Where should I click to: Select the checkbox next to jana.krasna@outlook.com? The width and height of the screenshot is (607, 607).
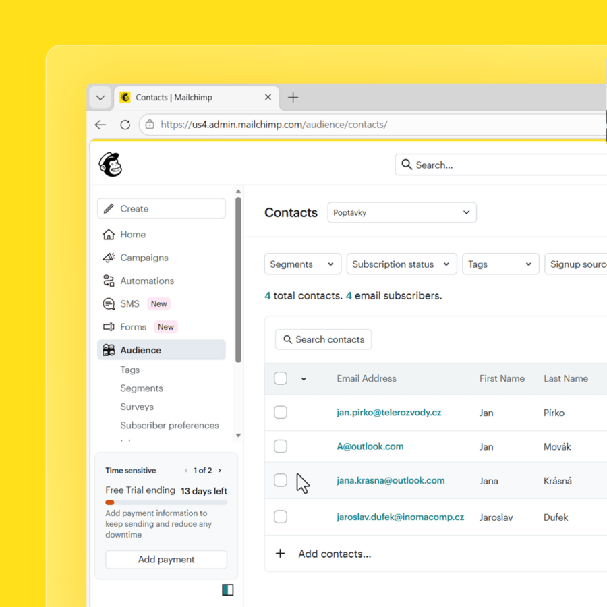281,480
